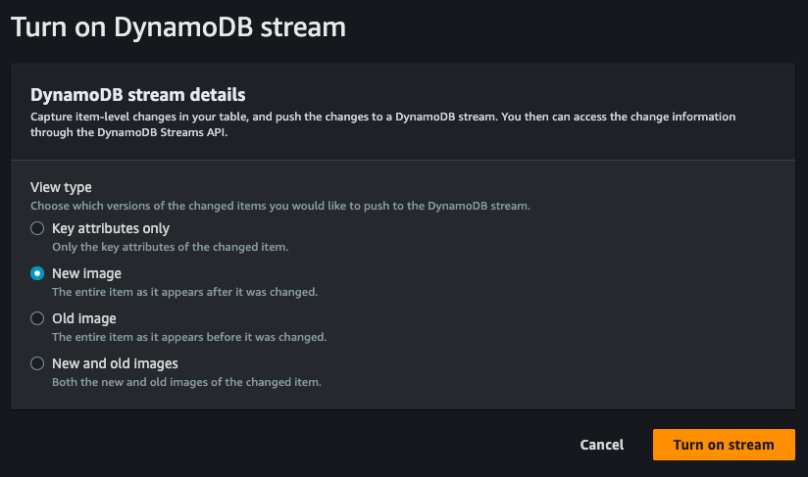The width and height of the screenshot is (808, 477).
Task: Click the 'DynamoDB stream details' section heading
Action: point(138,95)
